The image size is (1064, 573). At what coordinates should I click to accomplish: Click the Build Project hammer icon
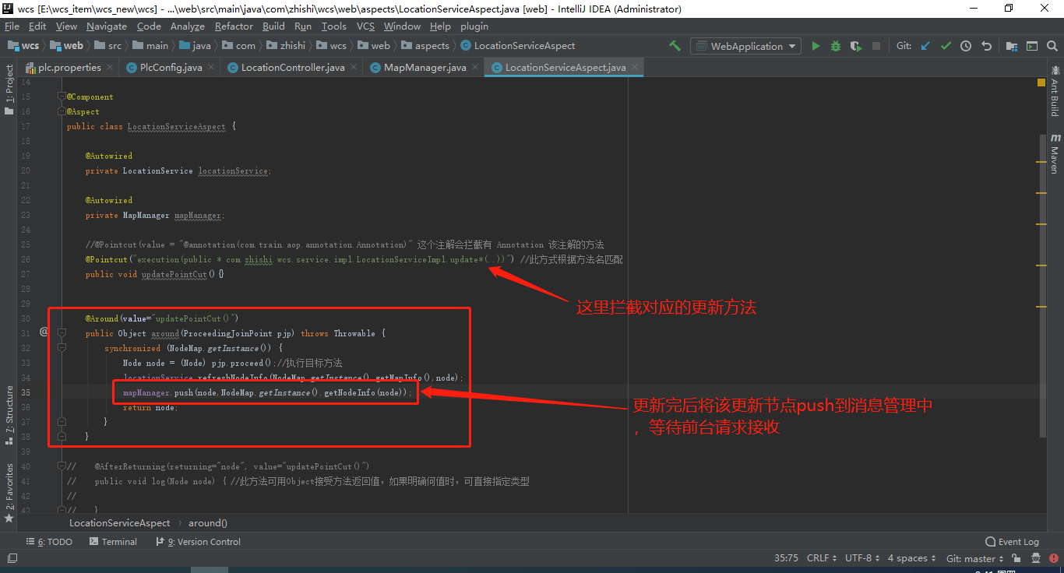pyautogui.click(x=675, y=46)
